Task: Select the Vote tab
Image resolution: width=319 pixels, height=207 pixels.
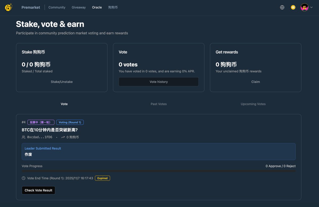Action: pyautogui.click(x=64, y=104)
